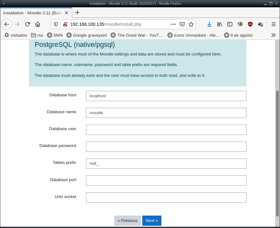Image resolution: width=280 pixels, height=228 pixels.
Task: Click the spheres extension icon in toolbar
Action: [x=261, y=24]
